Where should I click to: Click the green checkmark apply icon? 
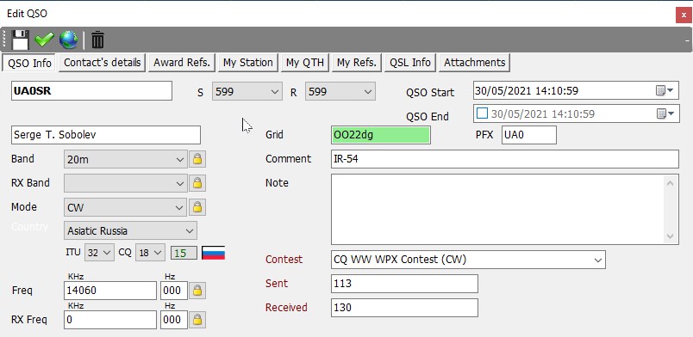tap(44, 40)
